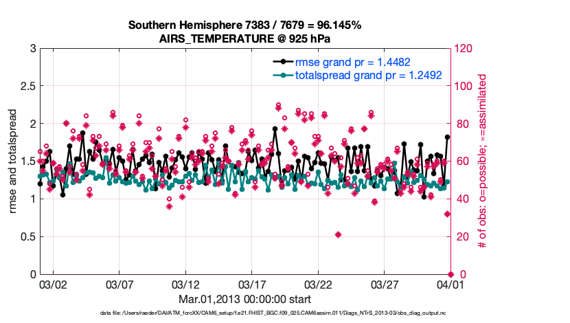Click the isolated red marker near 20 observations
This screenshot has height=323, width=570.
tap(338, 234)
